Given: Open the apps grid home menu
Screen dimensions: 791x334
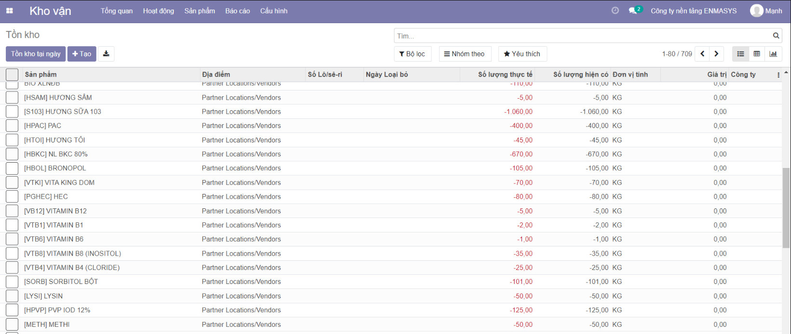Looking at the screenshot, I should [10, 11].
